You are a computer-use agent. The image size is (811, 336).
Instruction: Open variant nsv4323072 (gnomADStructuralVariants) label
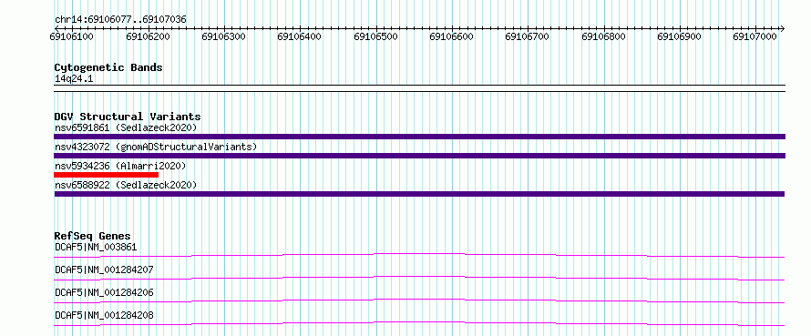[x=156, y=147]
